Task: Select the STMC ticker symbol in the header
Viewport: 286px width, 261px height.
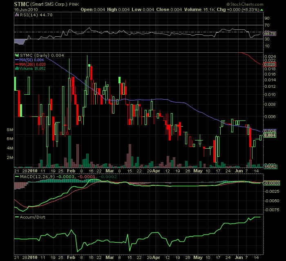Action: (22, 4)
